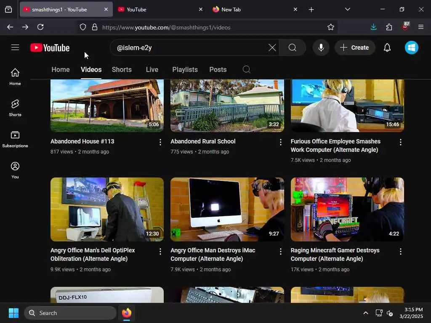List all tabs dropdown arrow
431x323 pixels.
tap(347, 9)
